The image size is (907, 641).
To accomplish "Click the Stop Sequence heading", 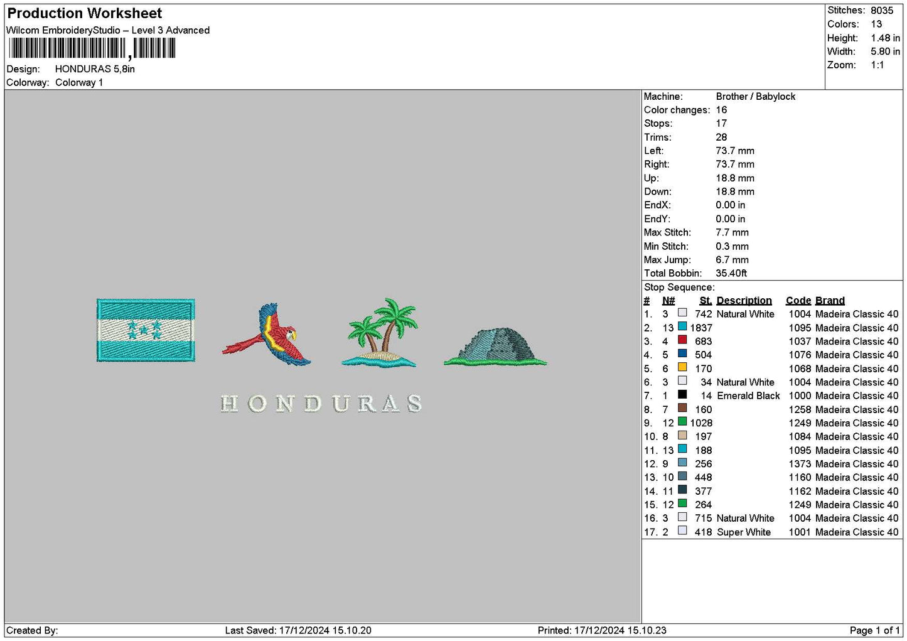I will [x=679, y=288].
